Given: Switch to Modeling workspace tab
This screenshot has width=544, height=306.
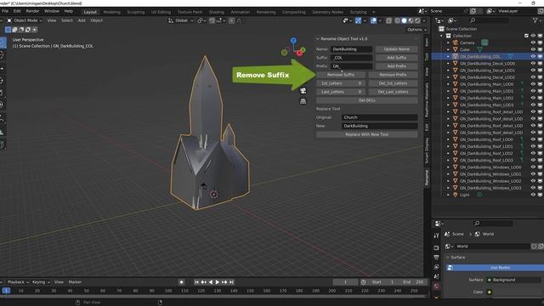Looking at the screenshot, I should pyautogui.click(x=111, y=12).
